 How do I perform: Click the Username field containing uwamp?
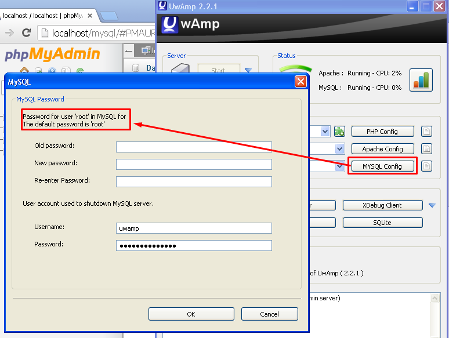pos(194,228)
